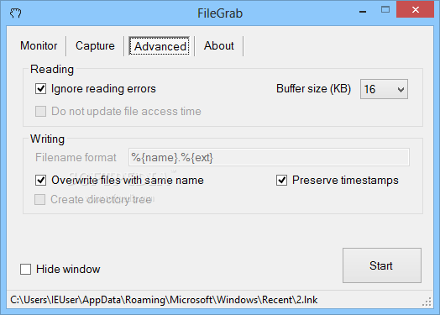Uncheck Ignore reading errors
Image resolution: width=440 pixels, height=315 pixels.
coord(40,89)
